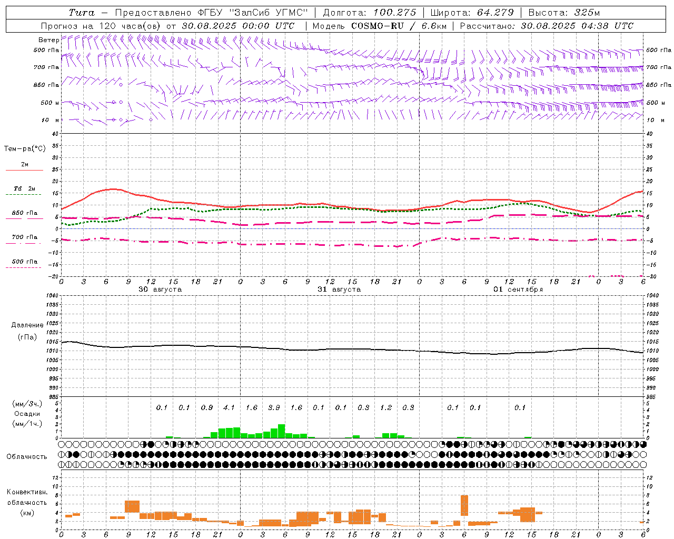Click the "Давление" pressure panel label

(27, 325)
